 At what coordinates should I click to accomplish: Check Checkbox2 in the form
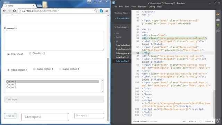[x=30, y=53]
